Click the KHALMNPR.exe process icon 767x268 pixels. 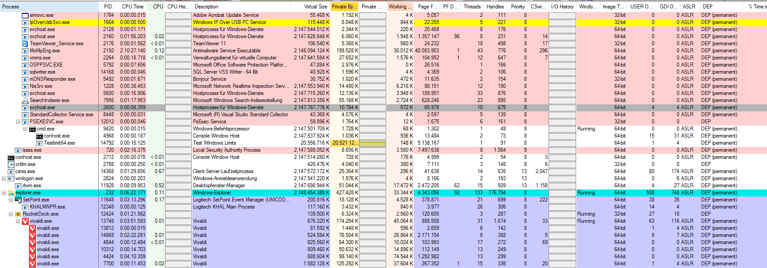pyautogui.click(x=25, y=207)
